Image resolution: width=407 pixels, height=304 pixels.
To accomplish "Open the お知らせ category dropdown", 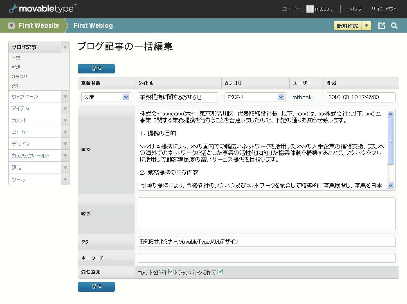I will (255, 97).
